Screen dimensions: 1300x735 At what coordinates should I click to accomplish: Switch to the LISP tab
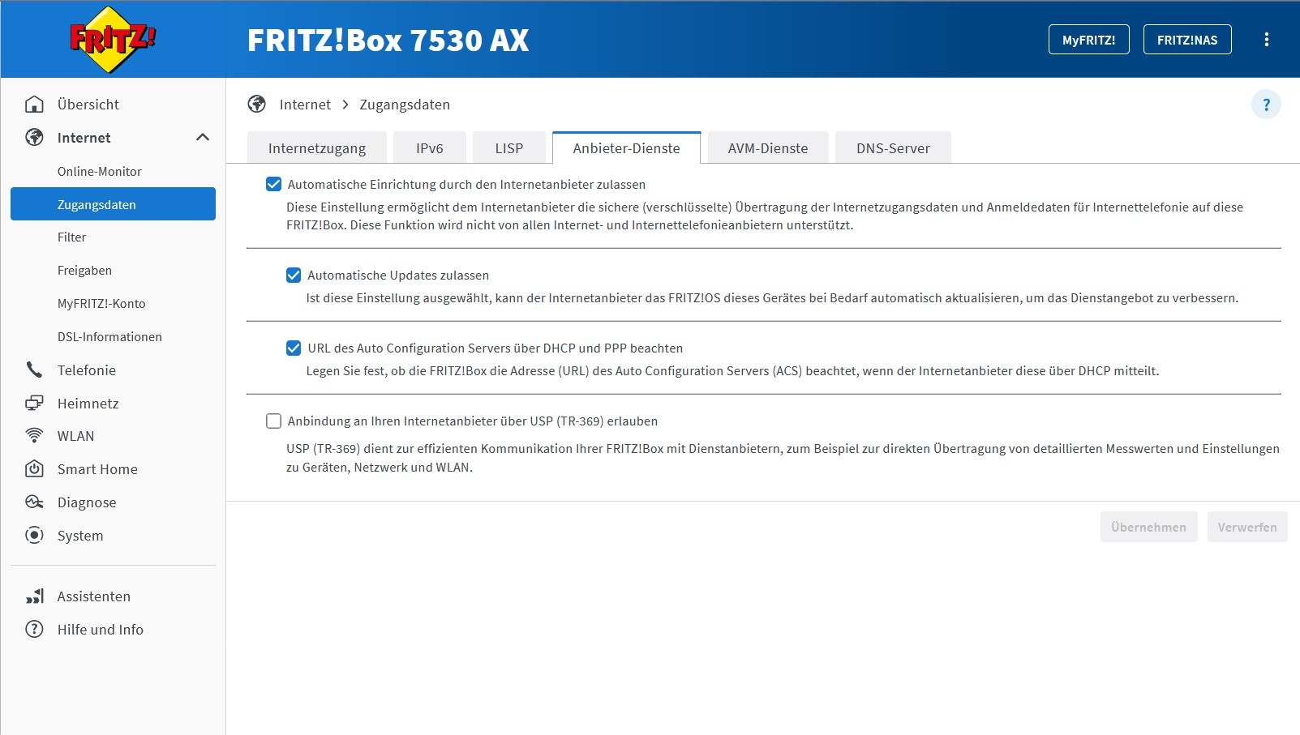tap(509, 148)
